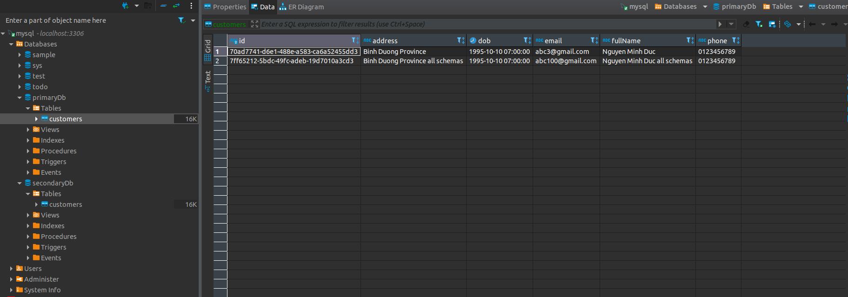Switch to Grid view on vertical tab
This screenshot has width=848, height=297.
tap(208, 50)
